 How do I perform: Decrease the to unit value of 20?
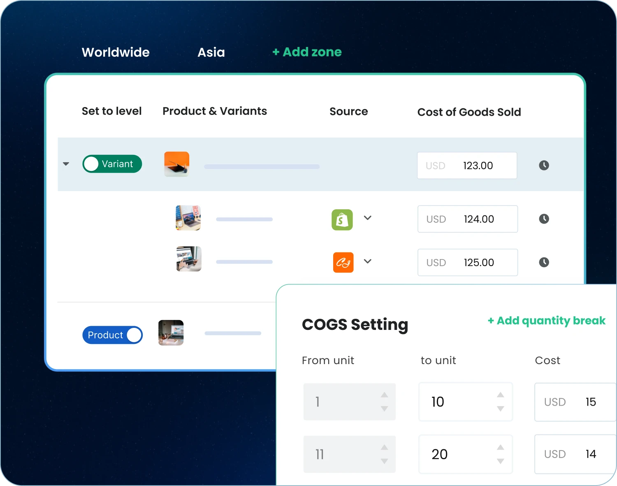click(x=500, y=461)
